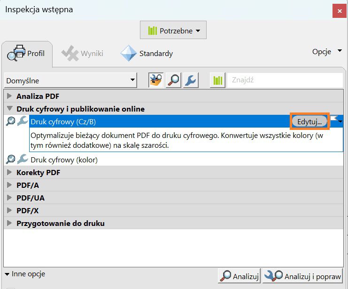Image resolution: width=348 pixels, height=289 pixels.
Task: Switch to the Standardy tab
Action: tap(147, 53)
